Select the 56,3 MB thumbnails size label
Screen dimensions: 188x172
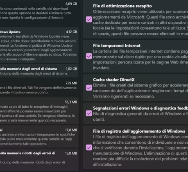(x=71, y=102)
